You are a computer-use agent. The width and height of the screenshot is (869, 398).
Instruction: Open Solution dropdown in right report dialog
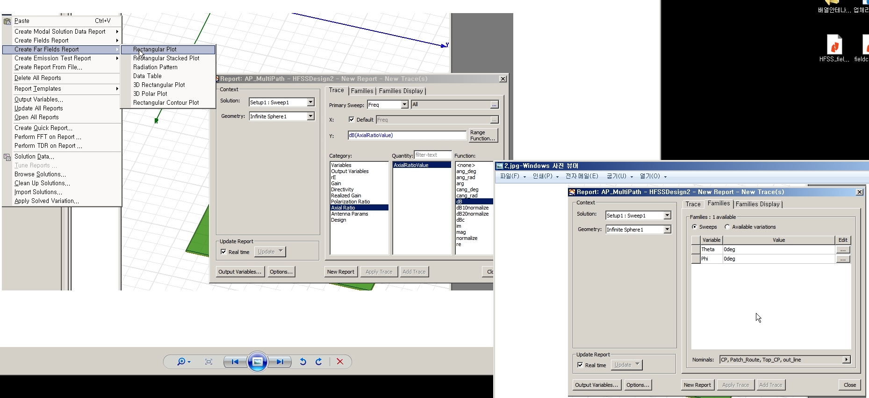tap(667, 216)
